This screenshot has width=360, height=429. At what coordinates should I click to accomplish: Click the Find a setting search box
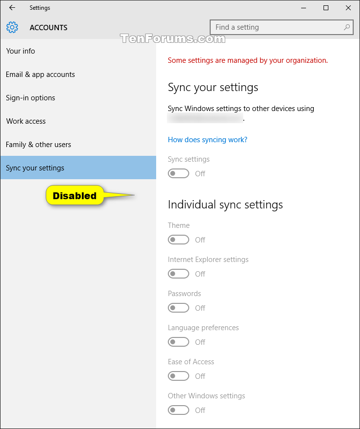click(x=277, y=27)
